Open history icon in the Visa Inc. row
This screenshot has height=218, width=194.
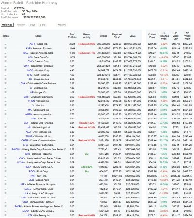pyautogui.click(x=6, y=105)
